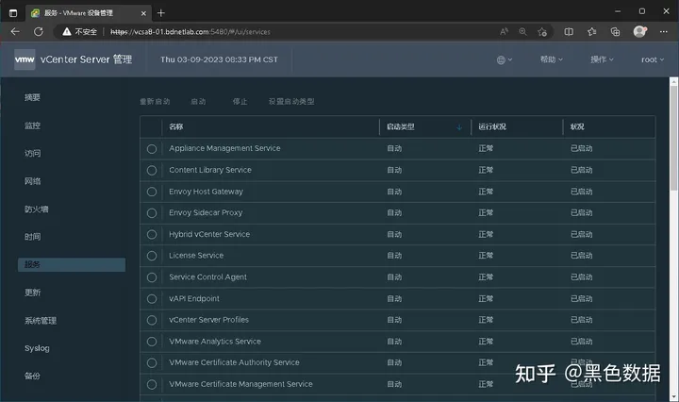The width and height of the screenshot is (679, 402).
Task: Click the zoom magnifier icon
Action: 523,32
